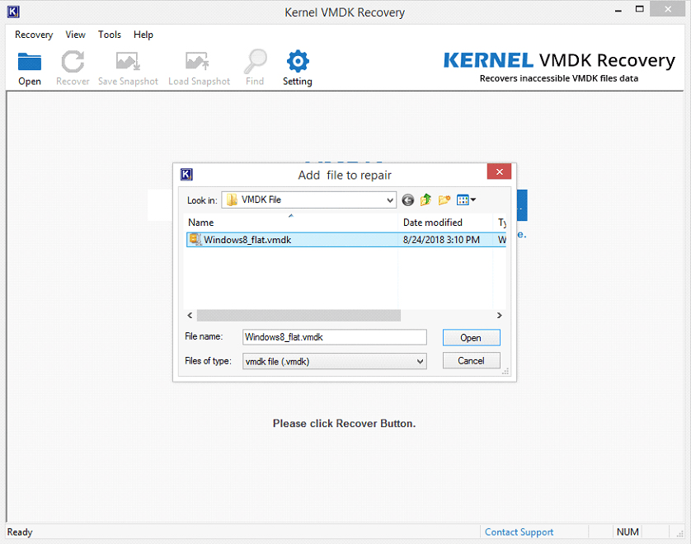The height and width of the screenshot is (544, 691).
Task: Click the Recover toolbar icon
Action: (73, 62)
